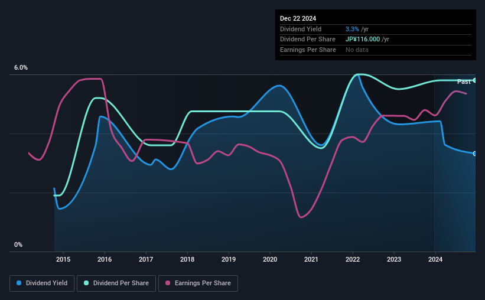Click the teal Dividend Per Share legend dot
Image resolution: width=485 pixels, height=300 pixels.
[86, 283]
